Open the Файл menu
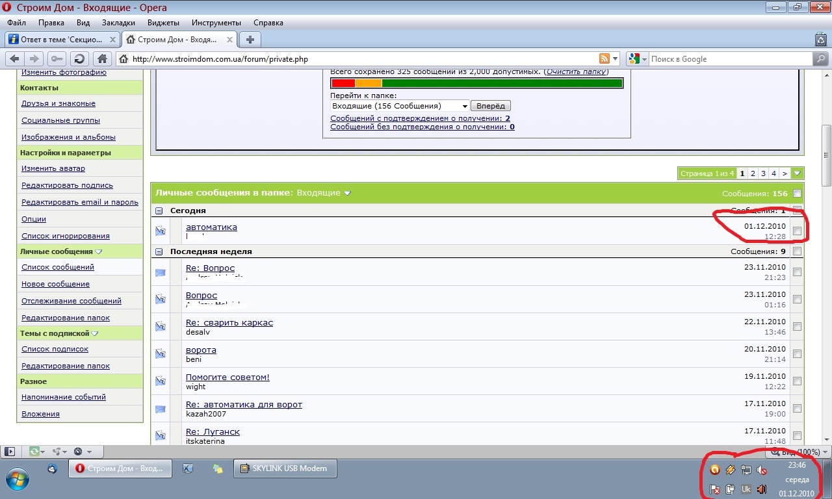 coord(16,22)
